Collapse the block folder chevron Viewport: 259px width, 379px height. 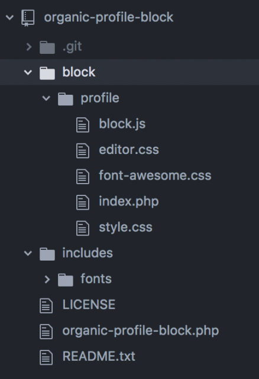[28, 72]
